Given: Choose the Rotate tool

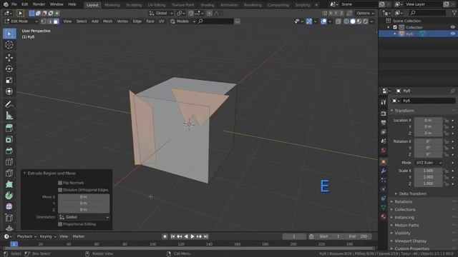Looking at the screenshot, I should coord(9,69).
